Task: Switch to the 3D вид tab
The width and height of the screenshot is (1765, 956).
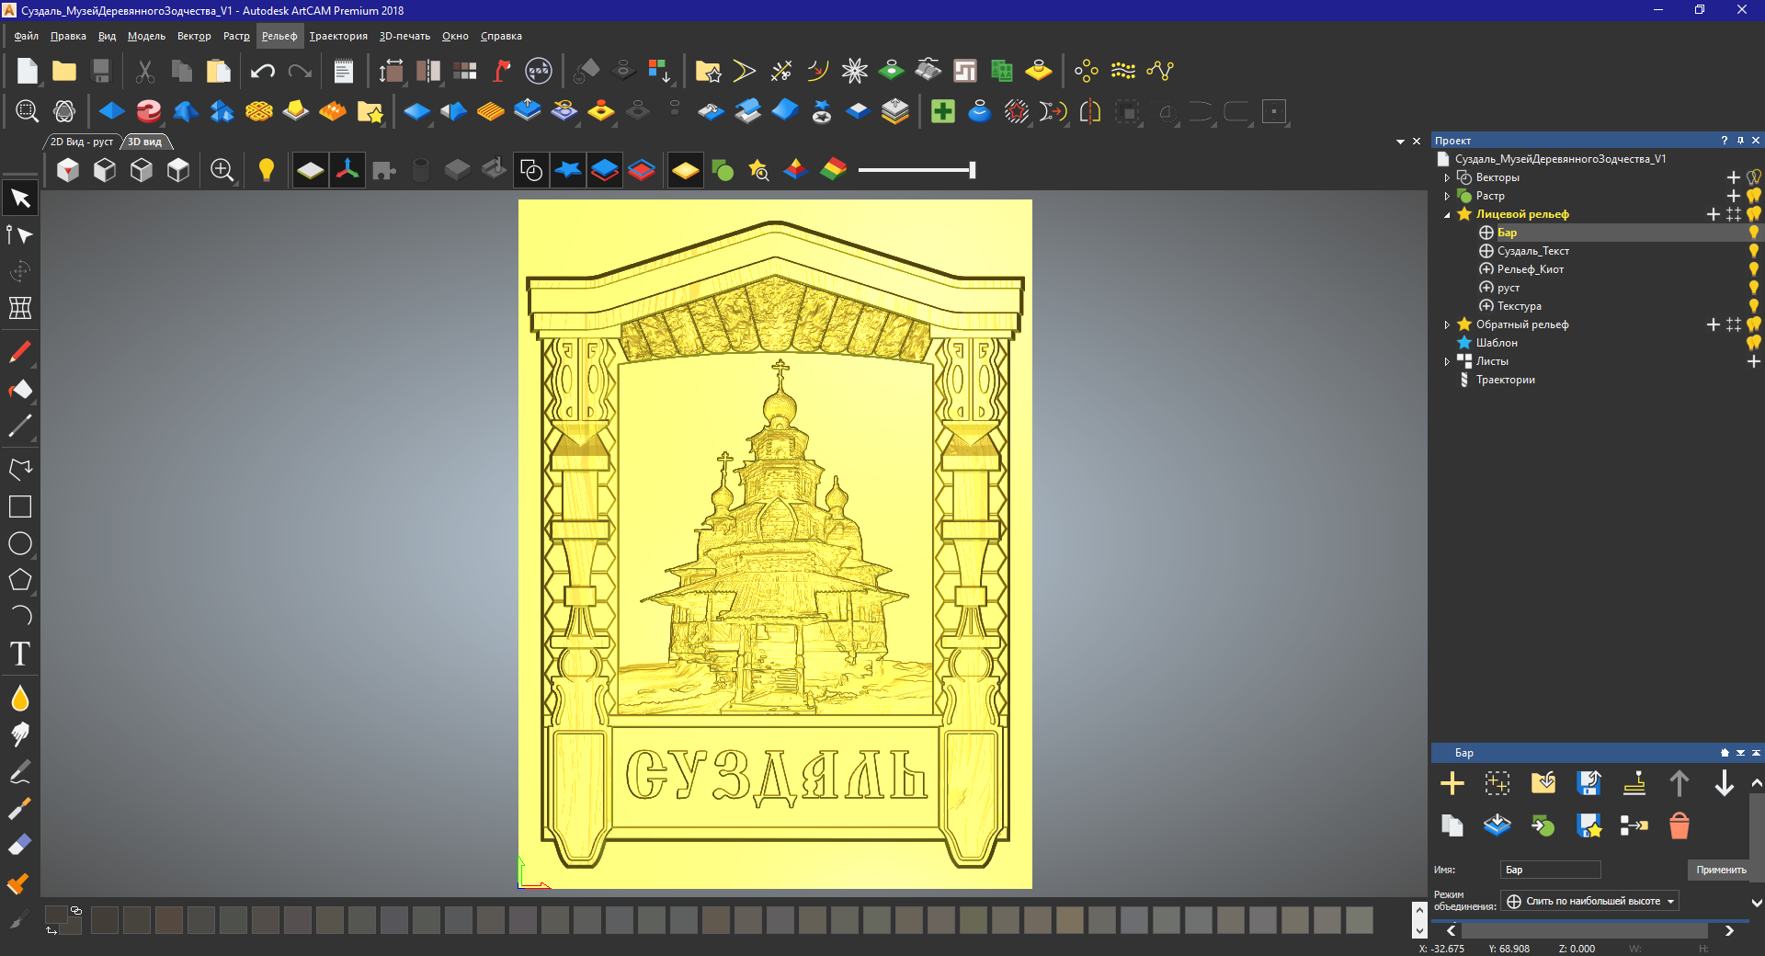Action: coord(145,142)
